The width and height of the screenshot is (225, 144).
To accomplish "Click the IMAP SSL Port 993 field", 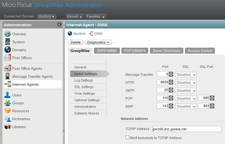I will [204, 106].
